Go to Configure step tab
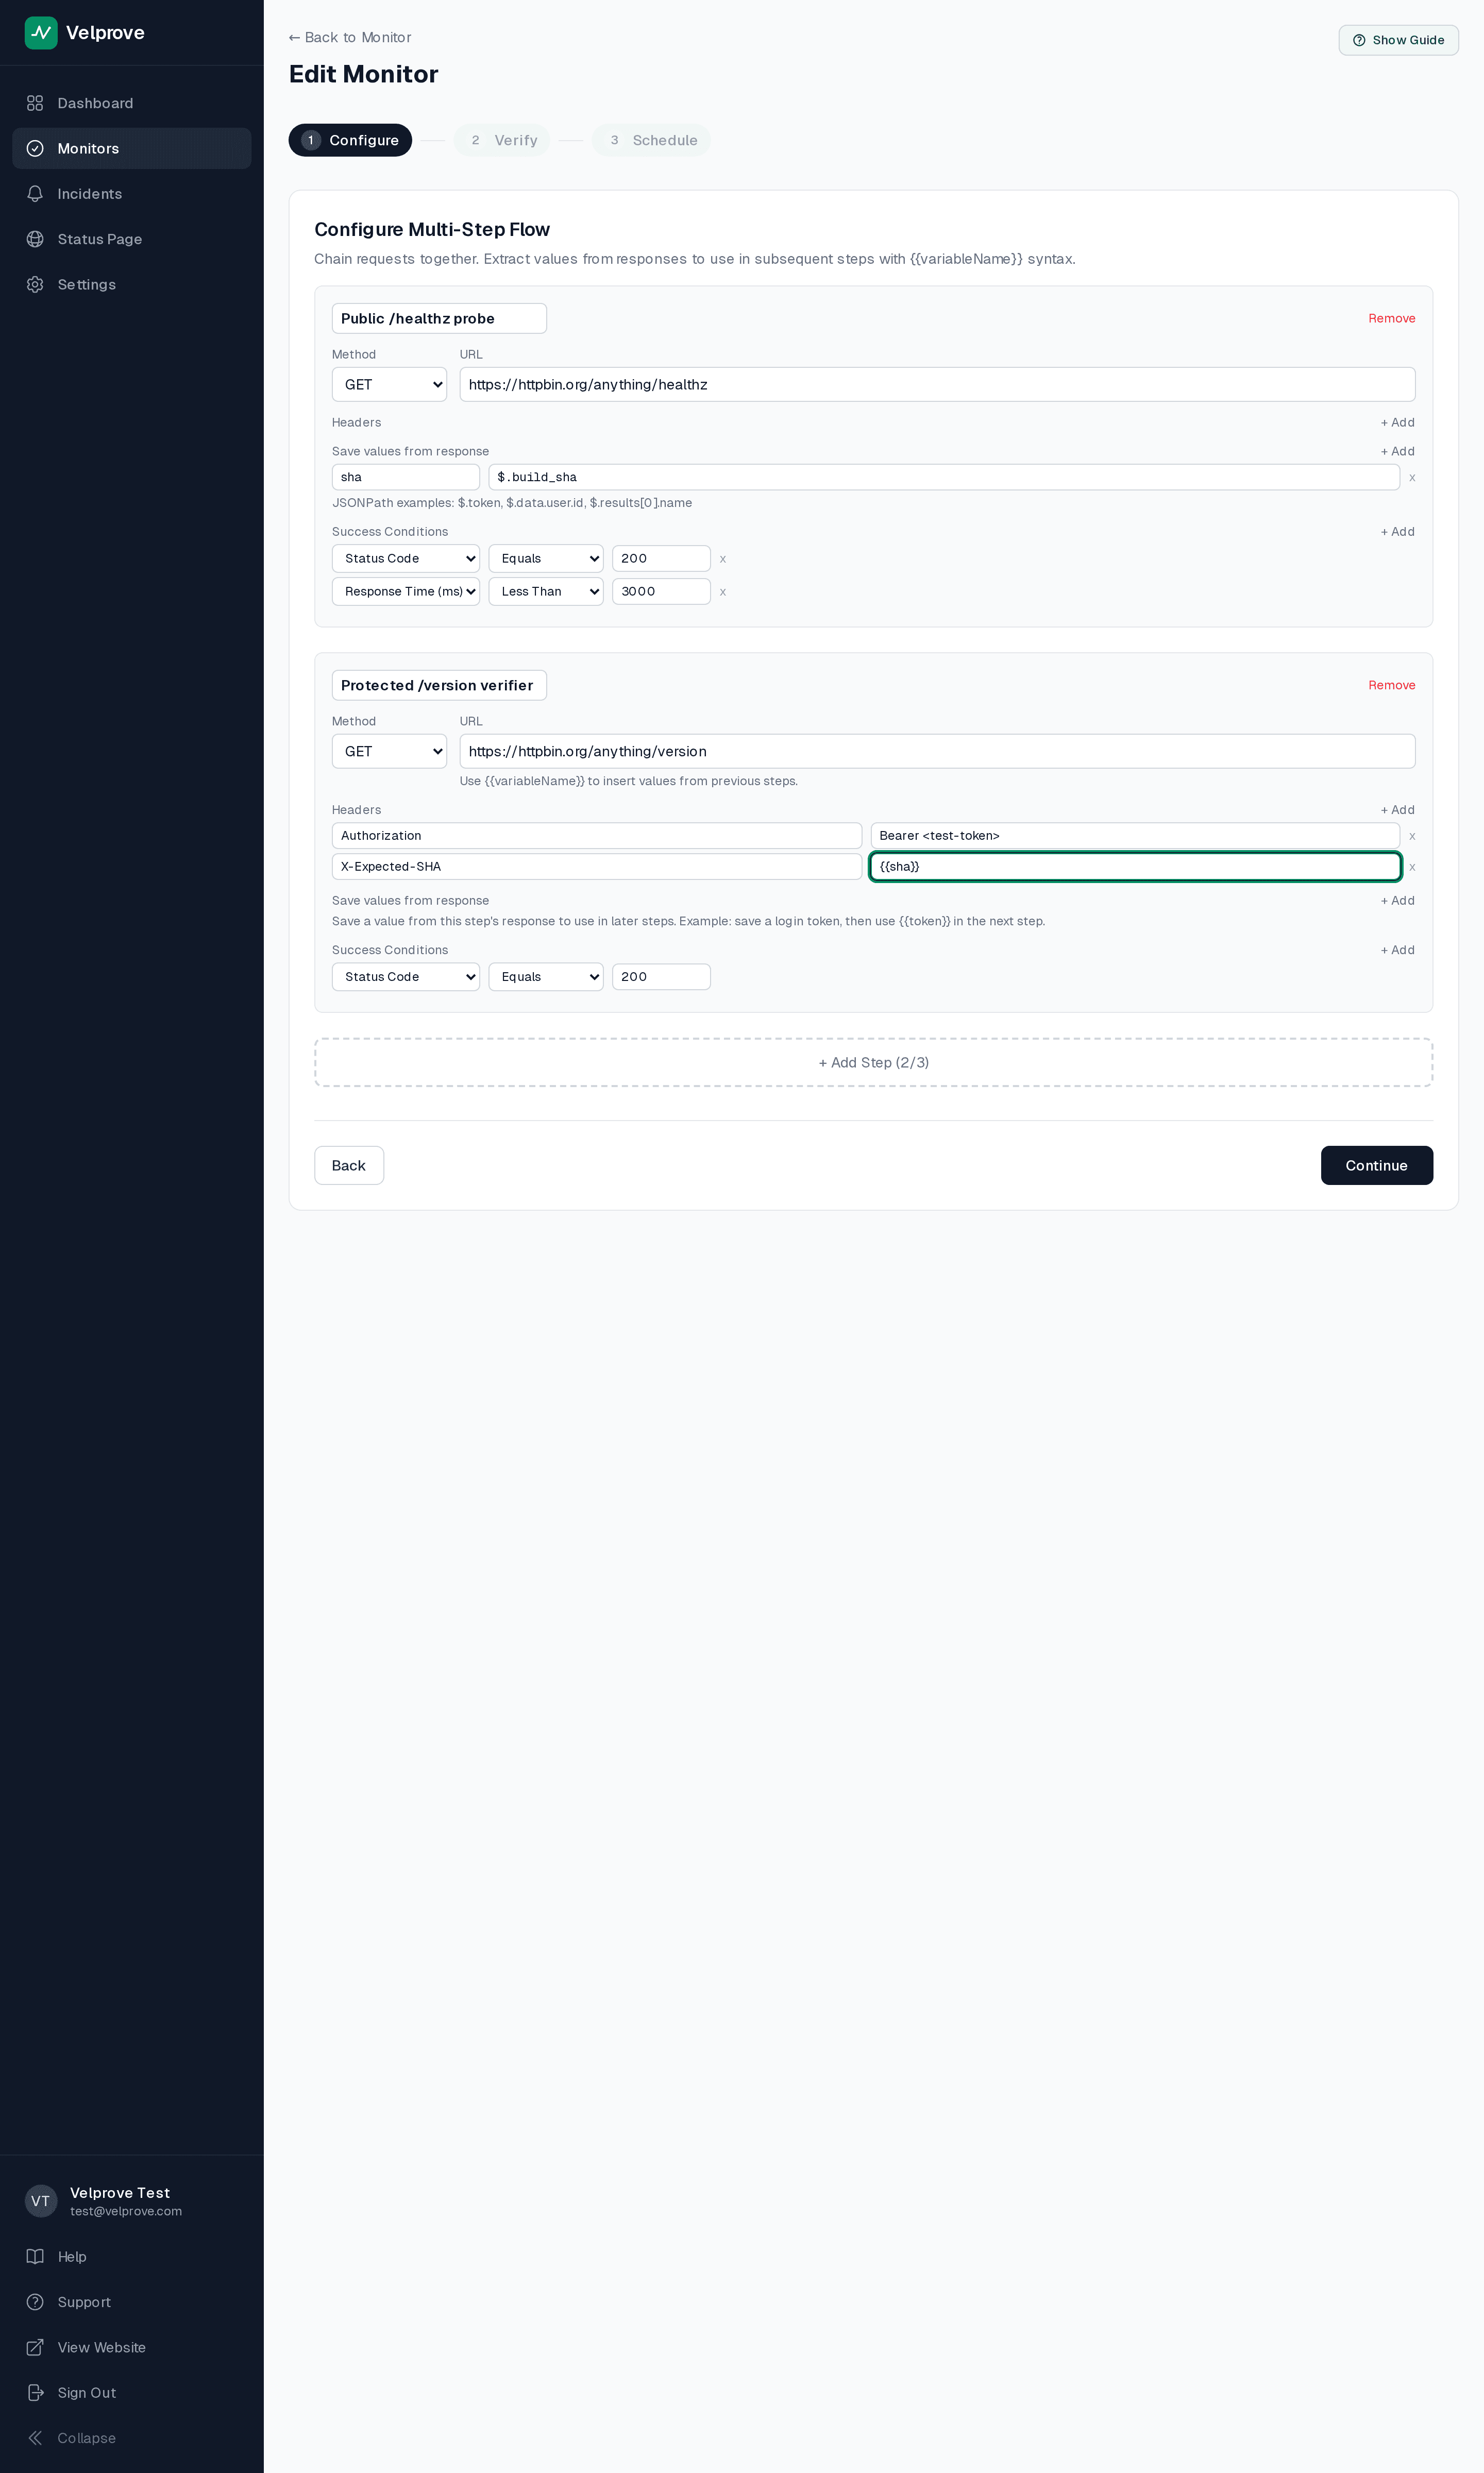1484x2473 pixels. click(350, 140)
